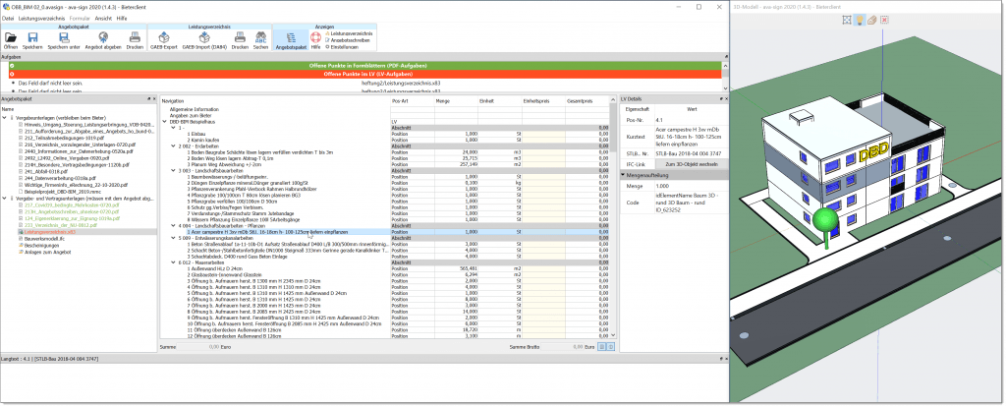Click button Zum 3D-Objekt wechseln
Viewport: 1006px width, 407px height.
[x=692, y=165]
